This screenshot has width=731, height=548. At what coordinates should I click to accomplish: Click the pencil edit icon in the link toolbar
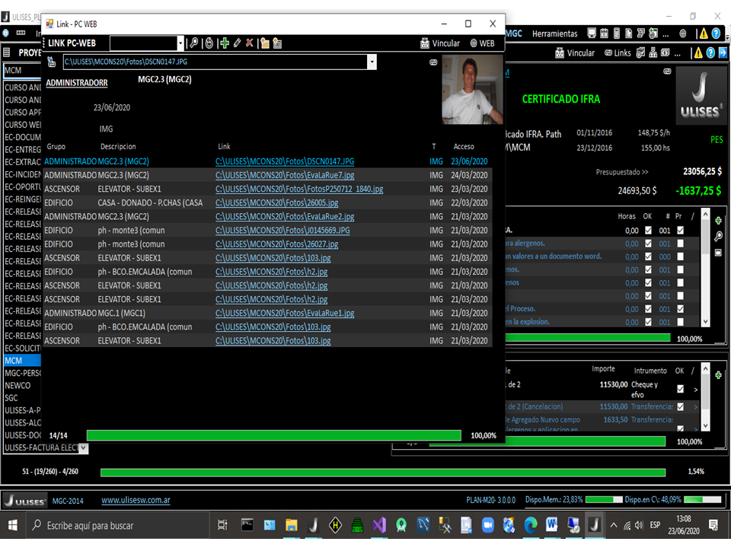pyautogui.click(x=237, y=43)
